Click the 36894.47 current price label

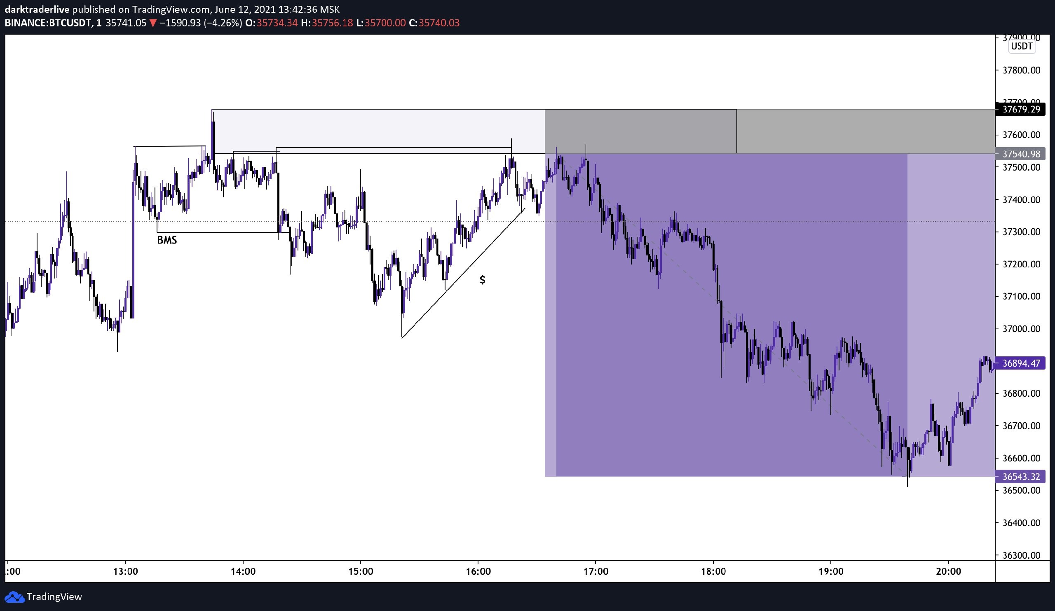(x=1021, y=363)
